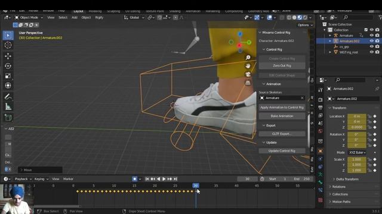Screen dimensions: 382x214
Task: Disable Armature.002 in renders camera icon
Action: 377,41
